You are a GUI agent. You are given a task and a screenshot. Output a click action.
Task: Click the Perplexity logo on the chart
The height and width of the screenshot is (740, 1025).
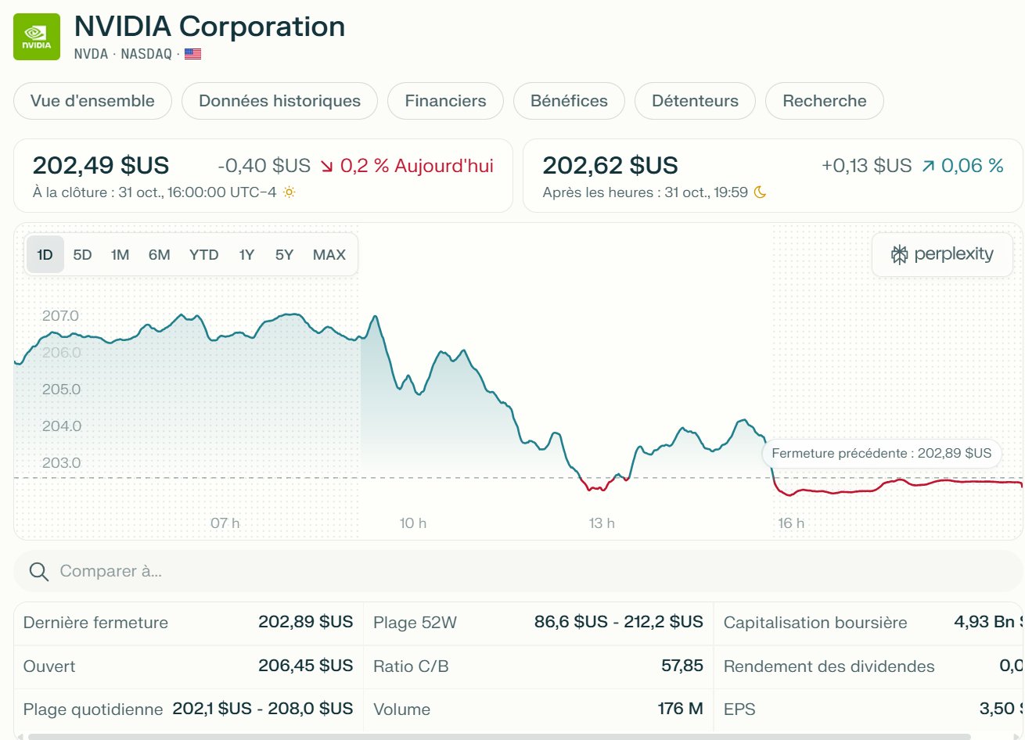pyautogui.click(x=941, y=253)
